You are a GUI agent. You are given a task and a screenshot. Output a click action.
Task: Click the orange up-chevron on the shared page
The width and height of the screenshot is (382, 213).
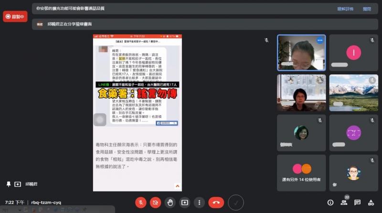[x=178, y=186]
